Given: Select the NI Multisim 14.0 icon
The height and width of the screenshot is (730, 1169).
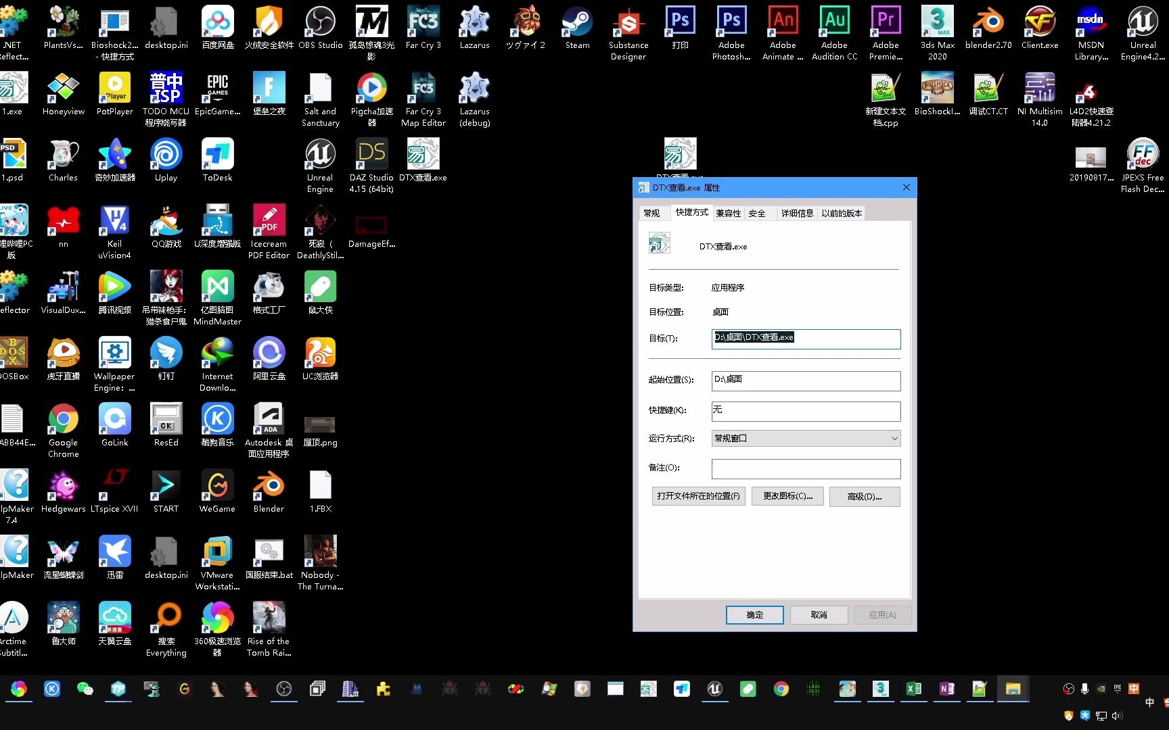Looking at the screenshot, I should [1040, 100].
